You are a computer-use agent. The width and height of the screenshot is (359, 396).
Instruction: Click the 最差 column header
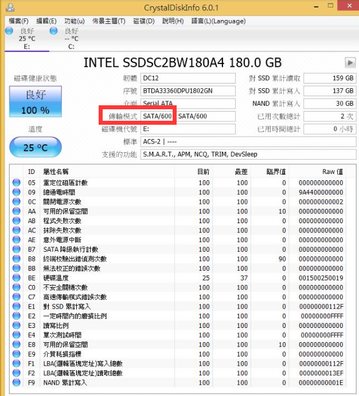(232, 172)
